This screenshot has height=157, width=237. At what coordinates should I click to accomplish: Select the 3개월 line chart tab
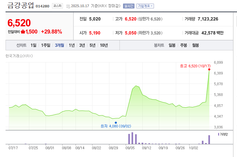[59, 45]
